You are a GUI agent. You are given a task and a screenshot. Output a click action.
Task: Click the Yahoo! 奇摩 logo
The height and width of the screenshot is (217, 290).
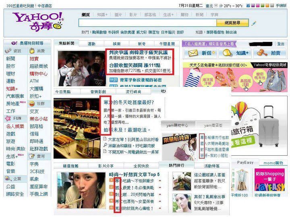(38, 21)
